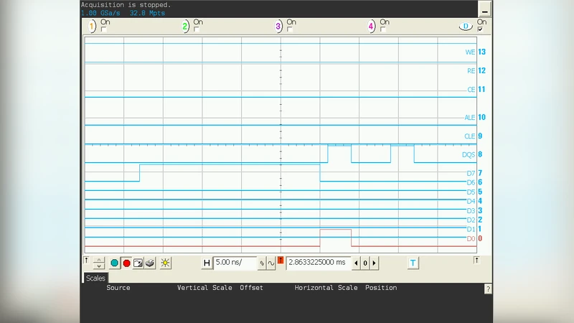This screenshot has height=323, width=574.
Task: Enable channel 1 On checkbox
Action: [104, 29]
